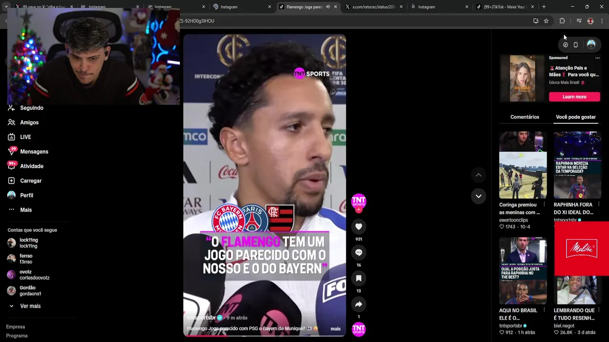
Task: Open ewertoonclips profile link
Action: tap(513, 220)
